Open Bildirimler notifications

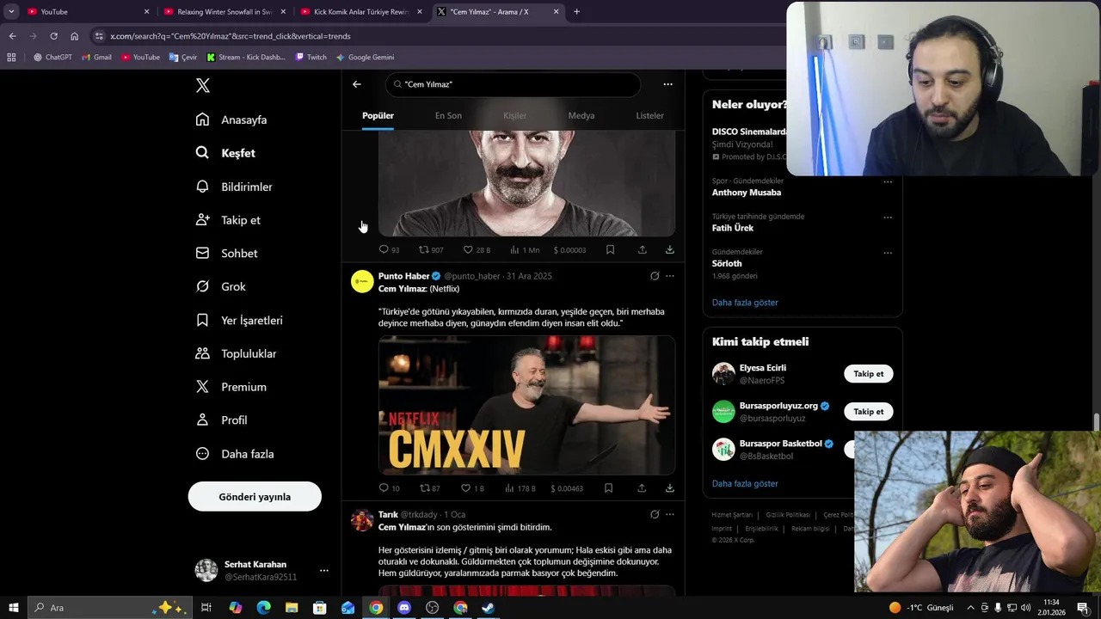(x=234, y=187)
